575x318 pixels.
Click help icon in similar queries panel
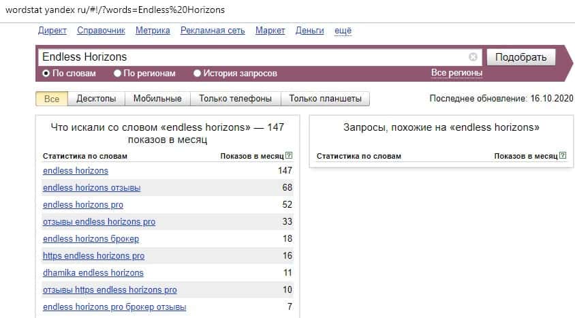point(563,156)
